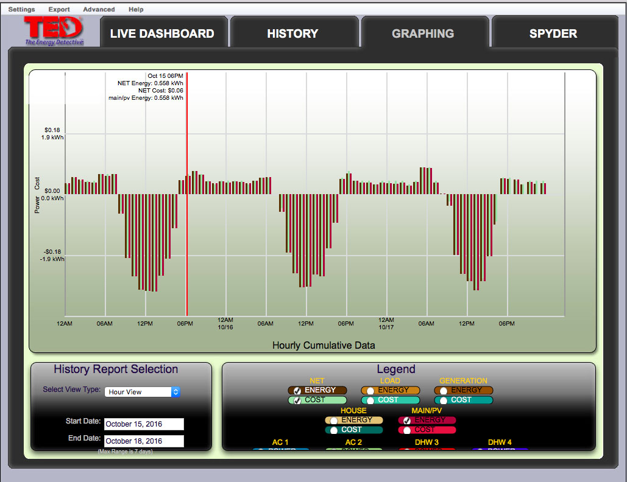The width and height of the screenshot is (627, 482).
Task: Open the Advanced menu
Action: pos(99,9)
